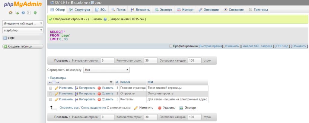This screenshot has height=123, width=309.
Task: Click Изменить for checked rows below table
Action: click(x=144, y=108)
